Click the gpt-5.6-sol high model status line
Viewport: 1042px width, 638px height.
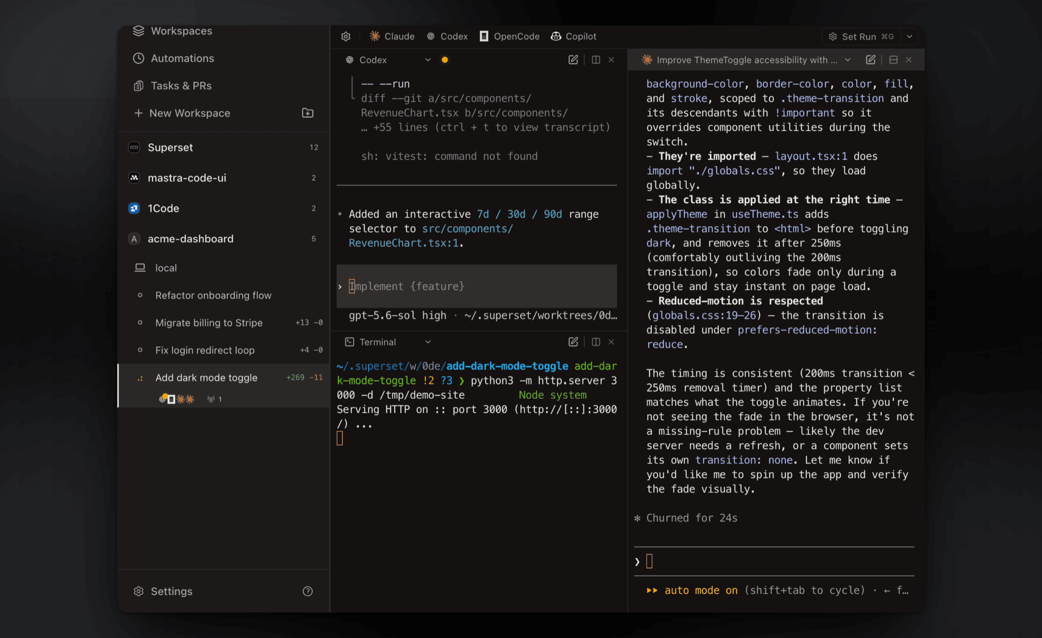click(483, 315)
